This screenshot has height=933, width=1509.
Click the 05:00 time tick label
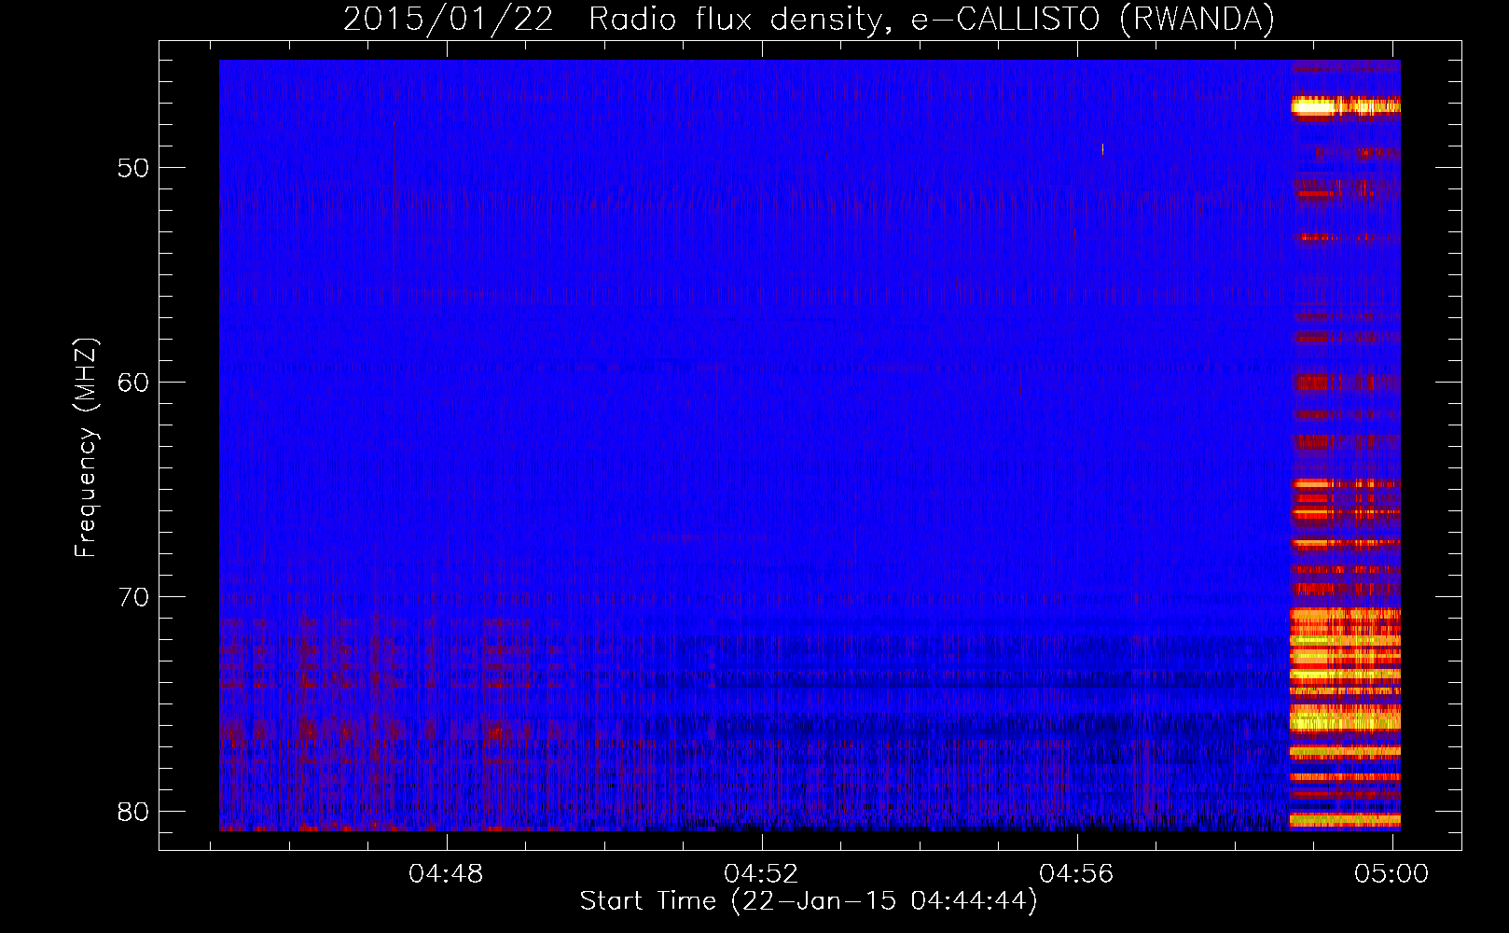point(1392,874)
